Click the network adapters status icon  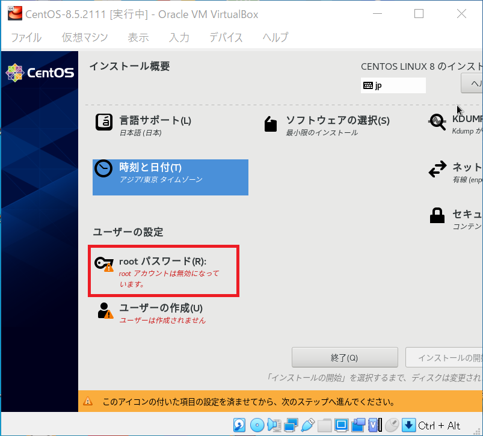pos(291,425)
